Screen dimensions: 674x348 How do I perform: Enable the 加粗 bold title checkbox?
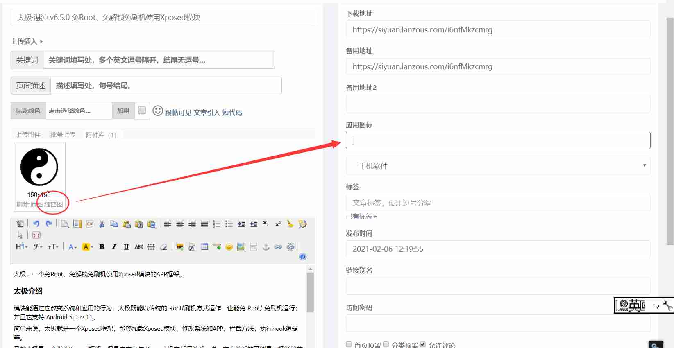(x=142, y=111)
